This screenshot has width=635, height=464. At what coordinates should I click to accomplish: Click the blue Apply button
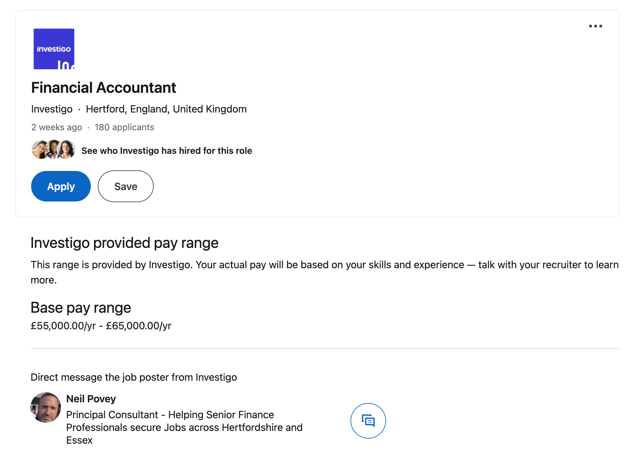(61, 186)
